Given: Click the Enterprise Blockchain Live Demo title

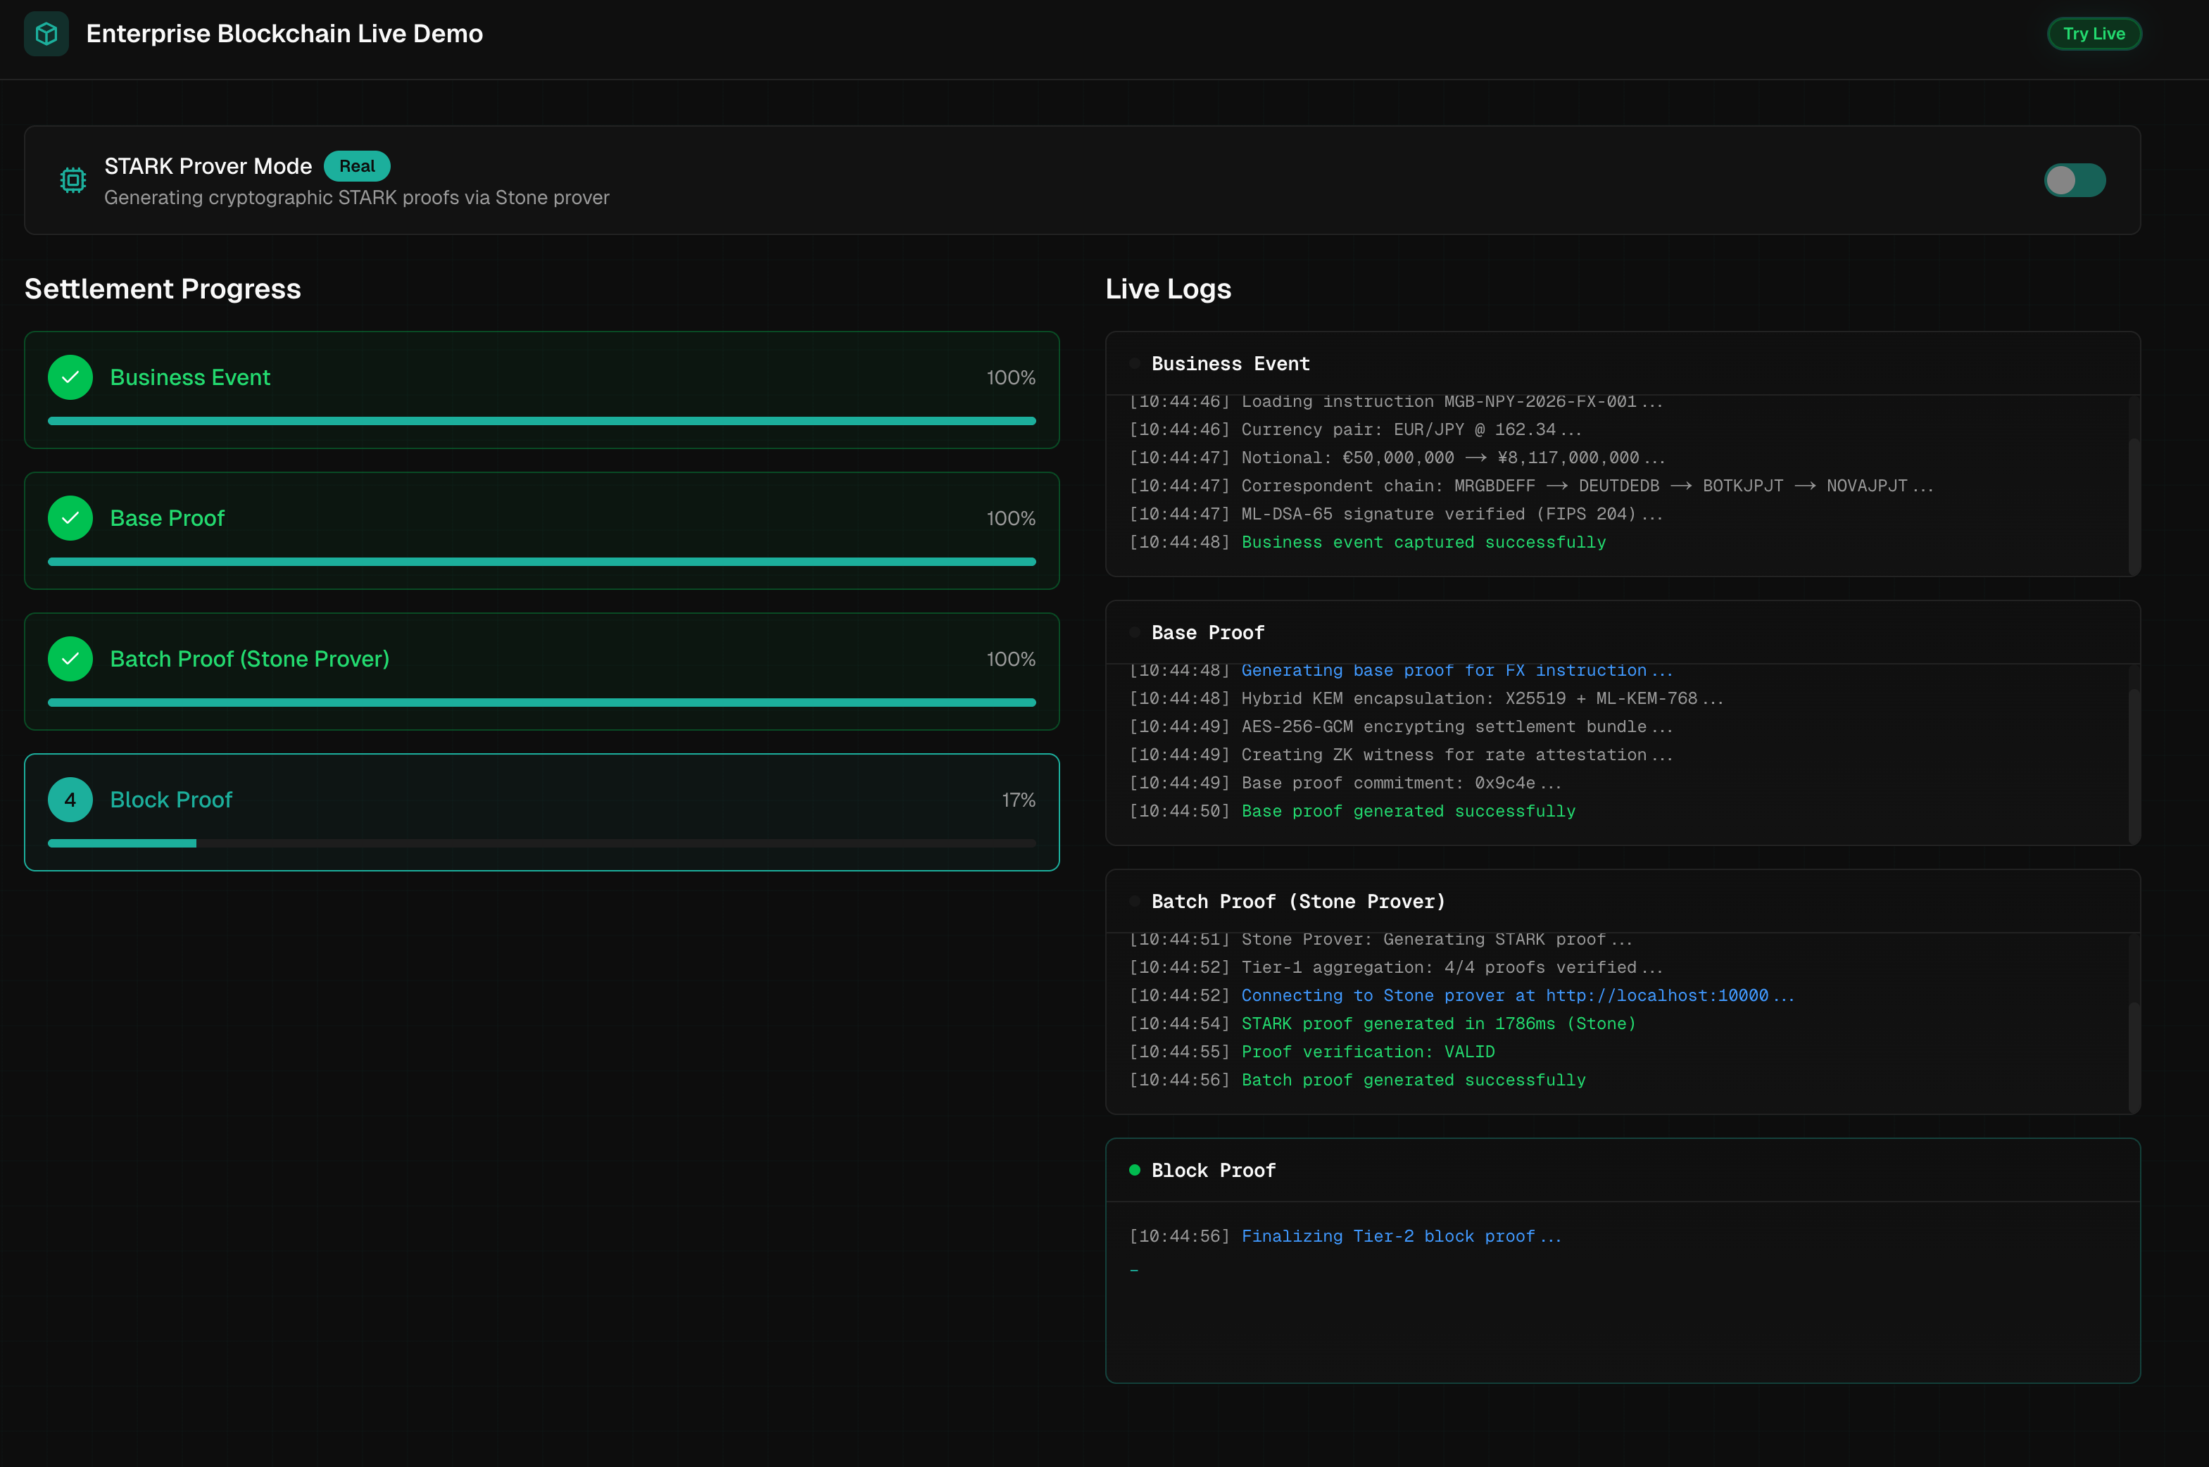Looking at the screenshot, I should click(284, 34).
